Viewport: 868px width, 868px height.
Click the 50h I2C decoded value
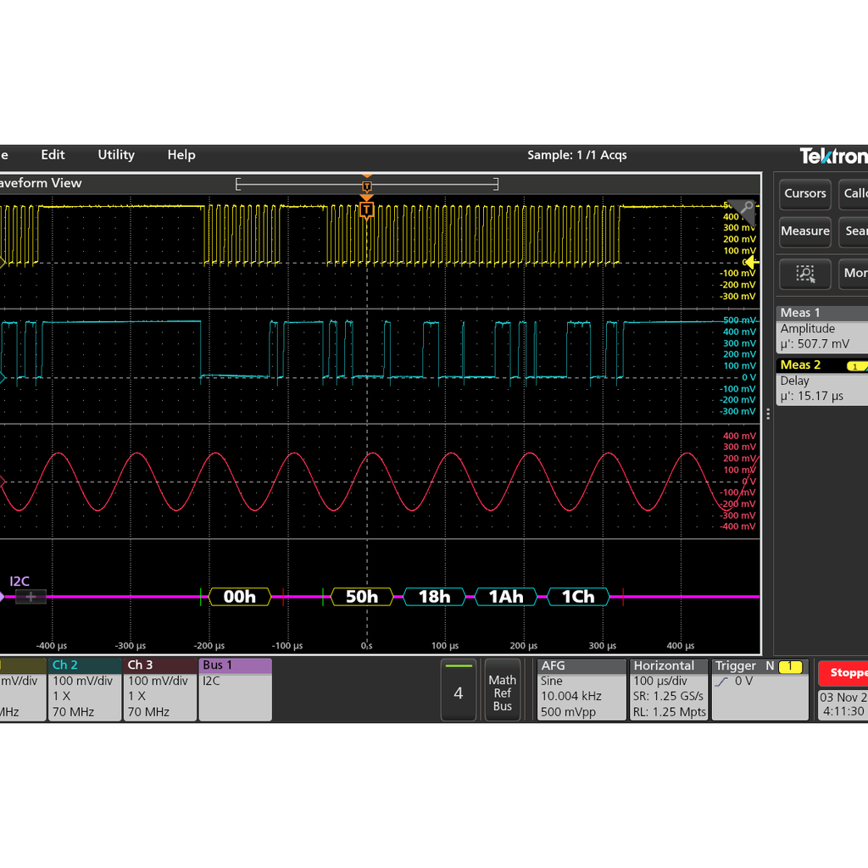[362, 597]
